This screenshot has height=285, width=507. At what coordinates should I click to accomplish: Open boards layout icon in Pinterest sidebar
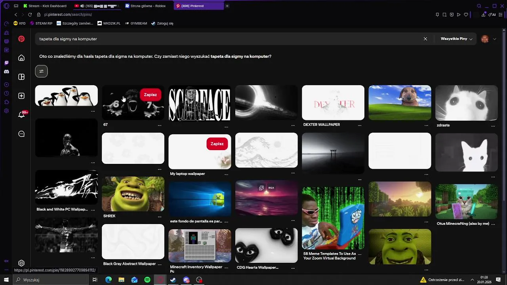tap(21, 77)
